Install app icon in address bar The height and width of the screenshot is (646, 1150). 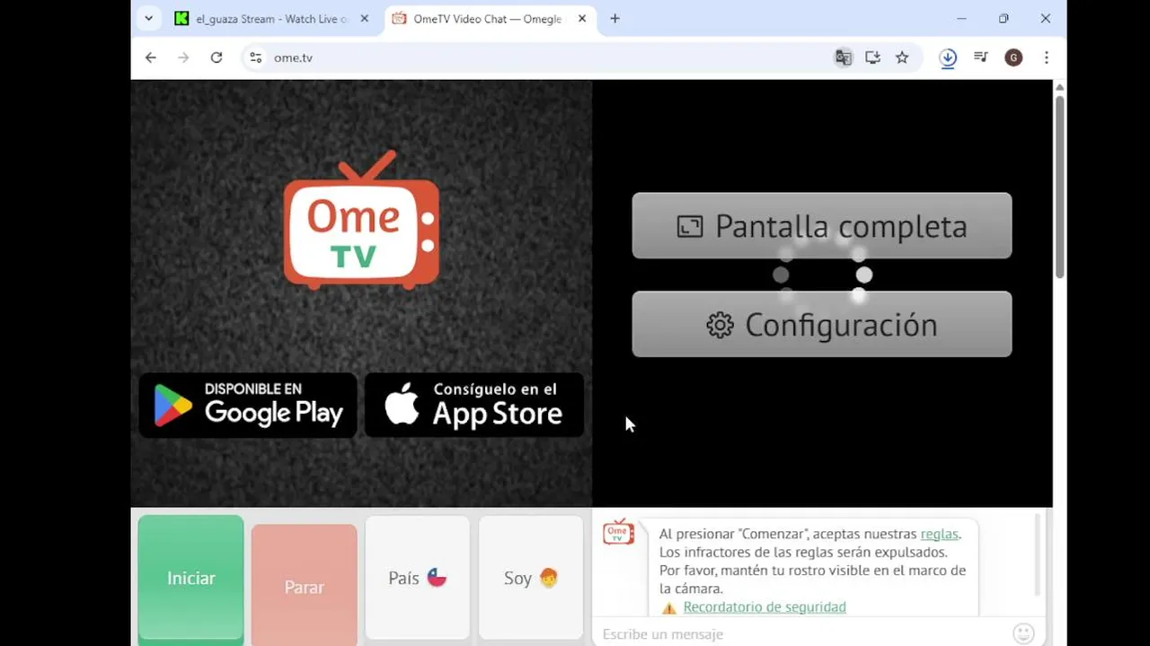pos(872,57)
